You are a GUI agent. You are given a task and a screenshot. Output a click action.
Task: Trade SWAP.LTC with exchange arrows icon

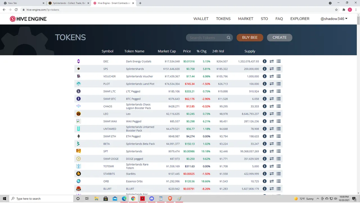pos(272,91)
